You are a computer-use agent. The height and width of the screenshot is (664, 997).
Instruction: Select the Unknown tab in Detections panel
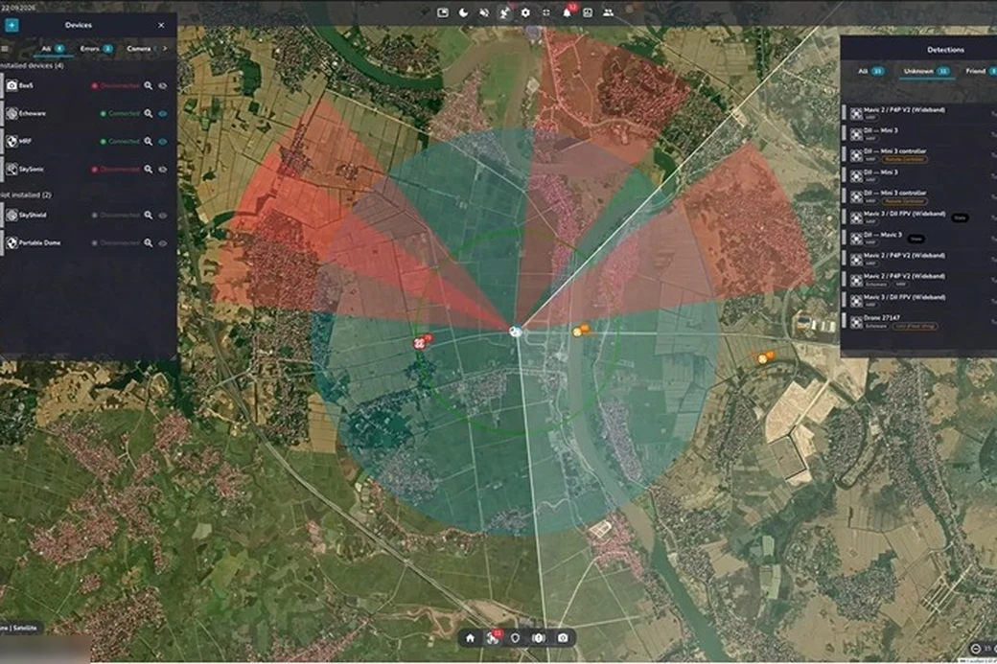(926, 71)
